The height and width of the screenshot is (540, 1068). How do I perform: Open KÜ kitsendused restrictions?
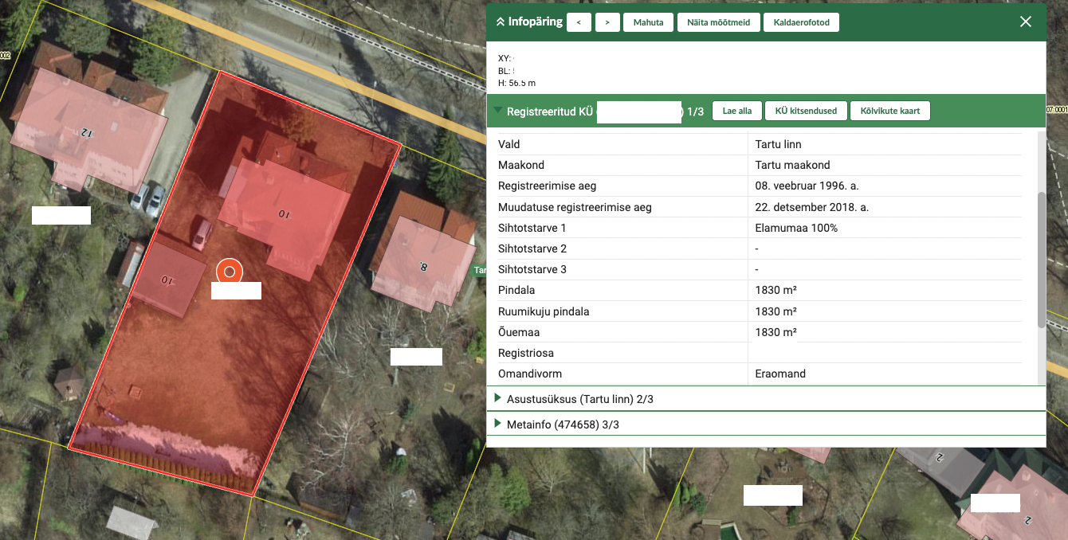[x=806, y=111]
